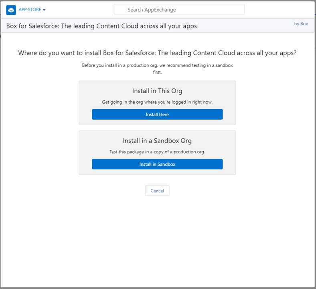The height and width of the screenshot is (289, 316).
Task: Click the Box app logo icon
Action: [11, 10]
